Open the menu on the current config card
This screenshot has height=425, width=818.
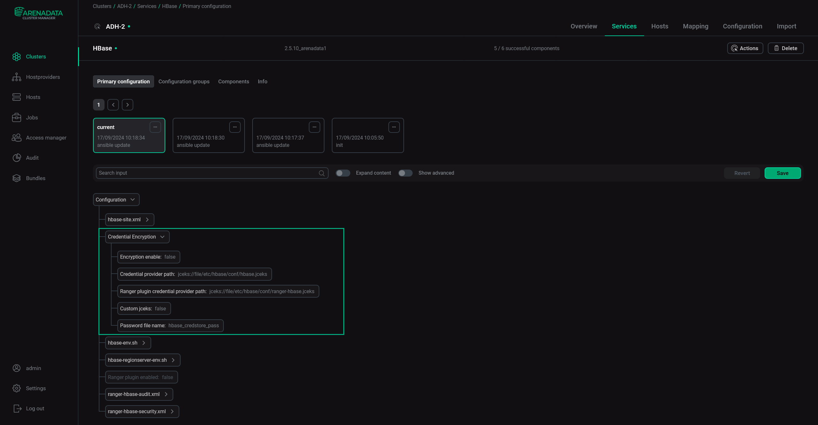click(x=155, y=127)
